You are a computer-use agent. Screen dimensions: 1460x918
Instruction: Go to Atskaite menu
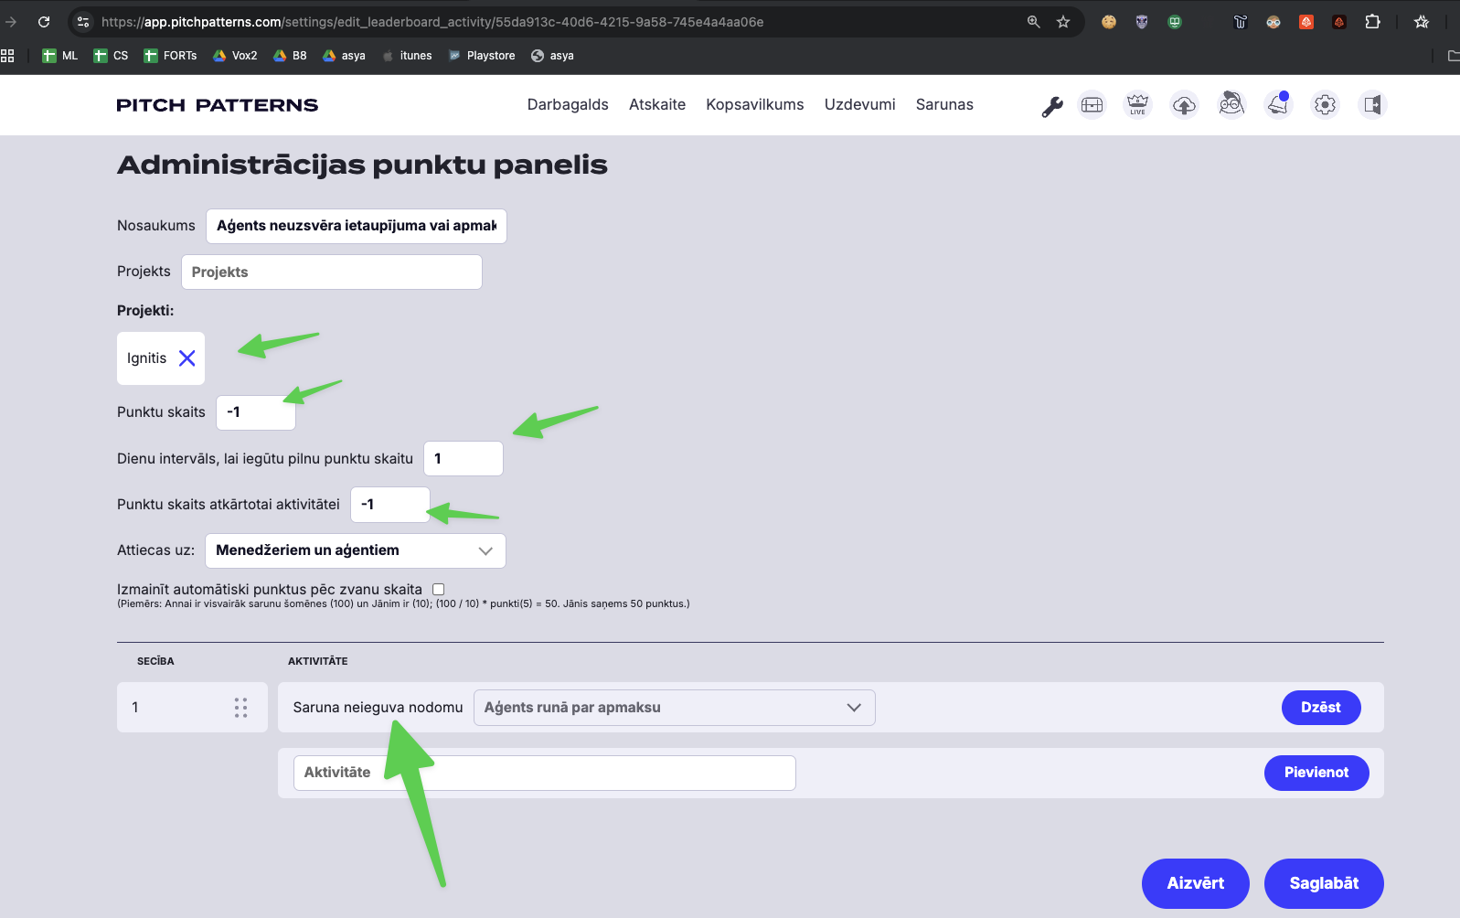point(657,104)
